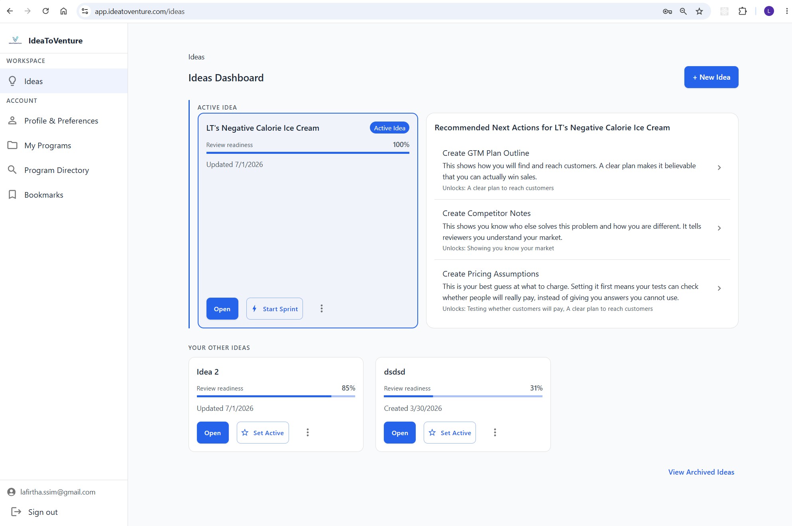The width and height of the screenshot is (792, 526).
Task: Click the Ideas breadcrumb
Action: click(x=196, y=57)
